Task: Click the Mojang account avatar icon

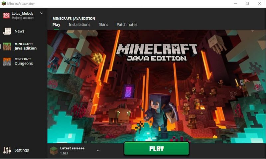Action: pos(6,16)
